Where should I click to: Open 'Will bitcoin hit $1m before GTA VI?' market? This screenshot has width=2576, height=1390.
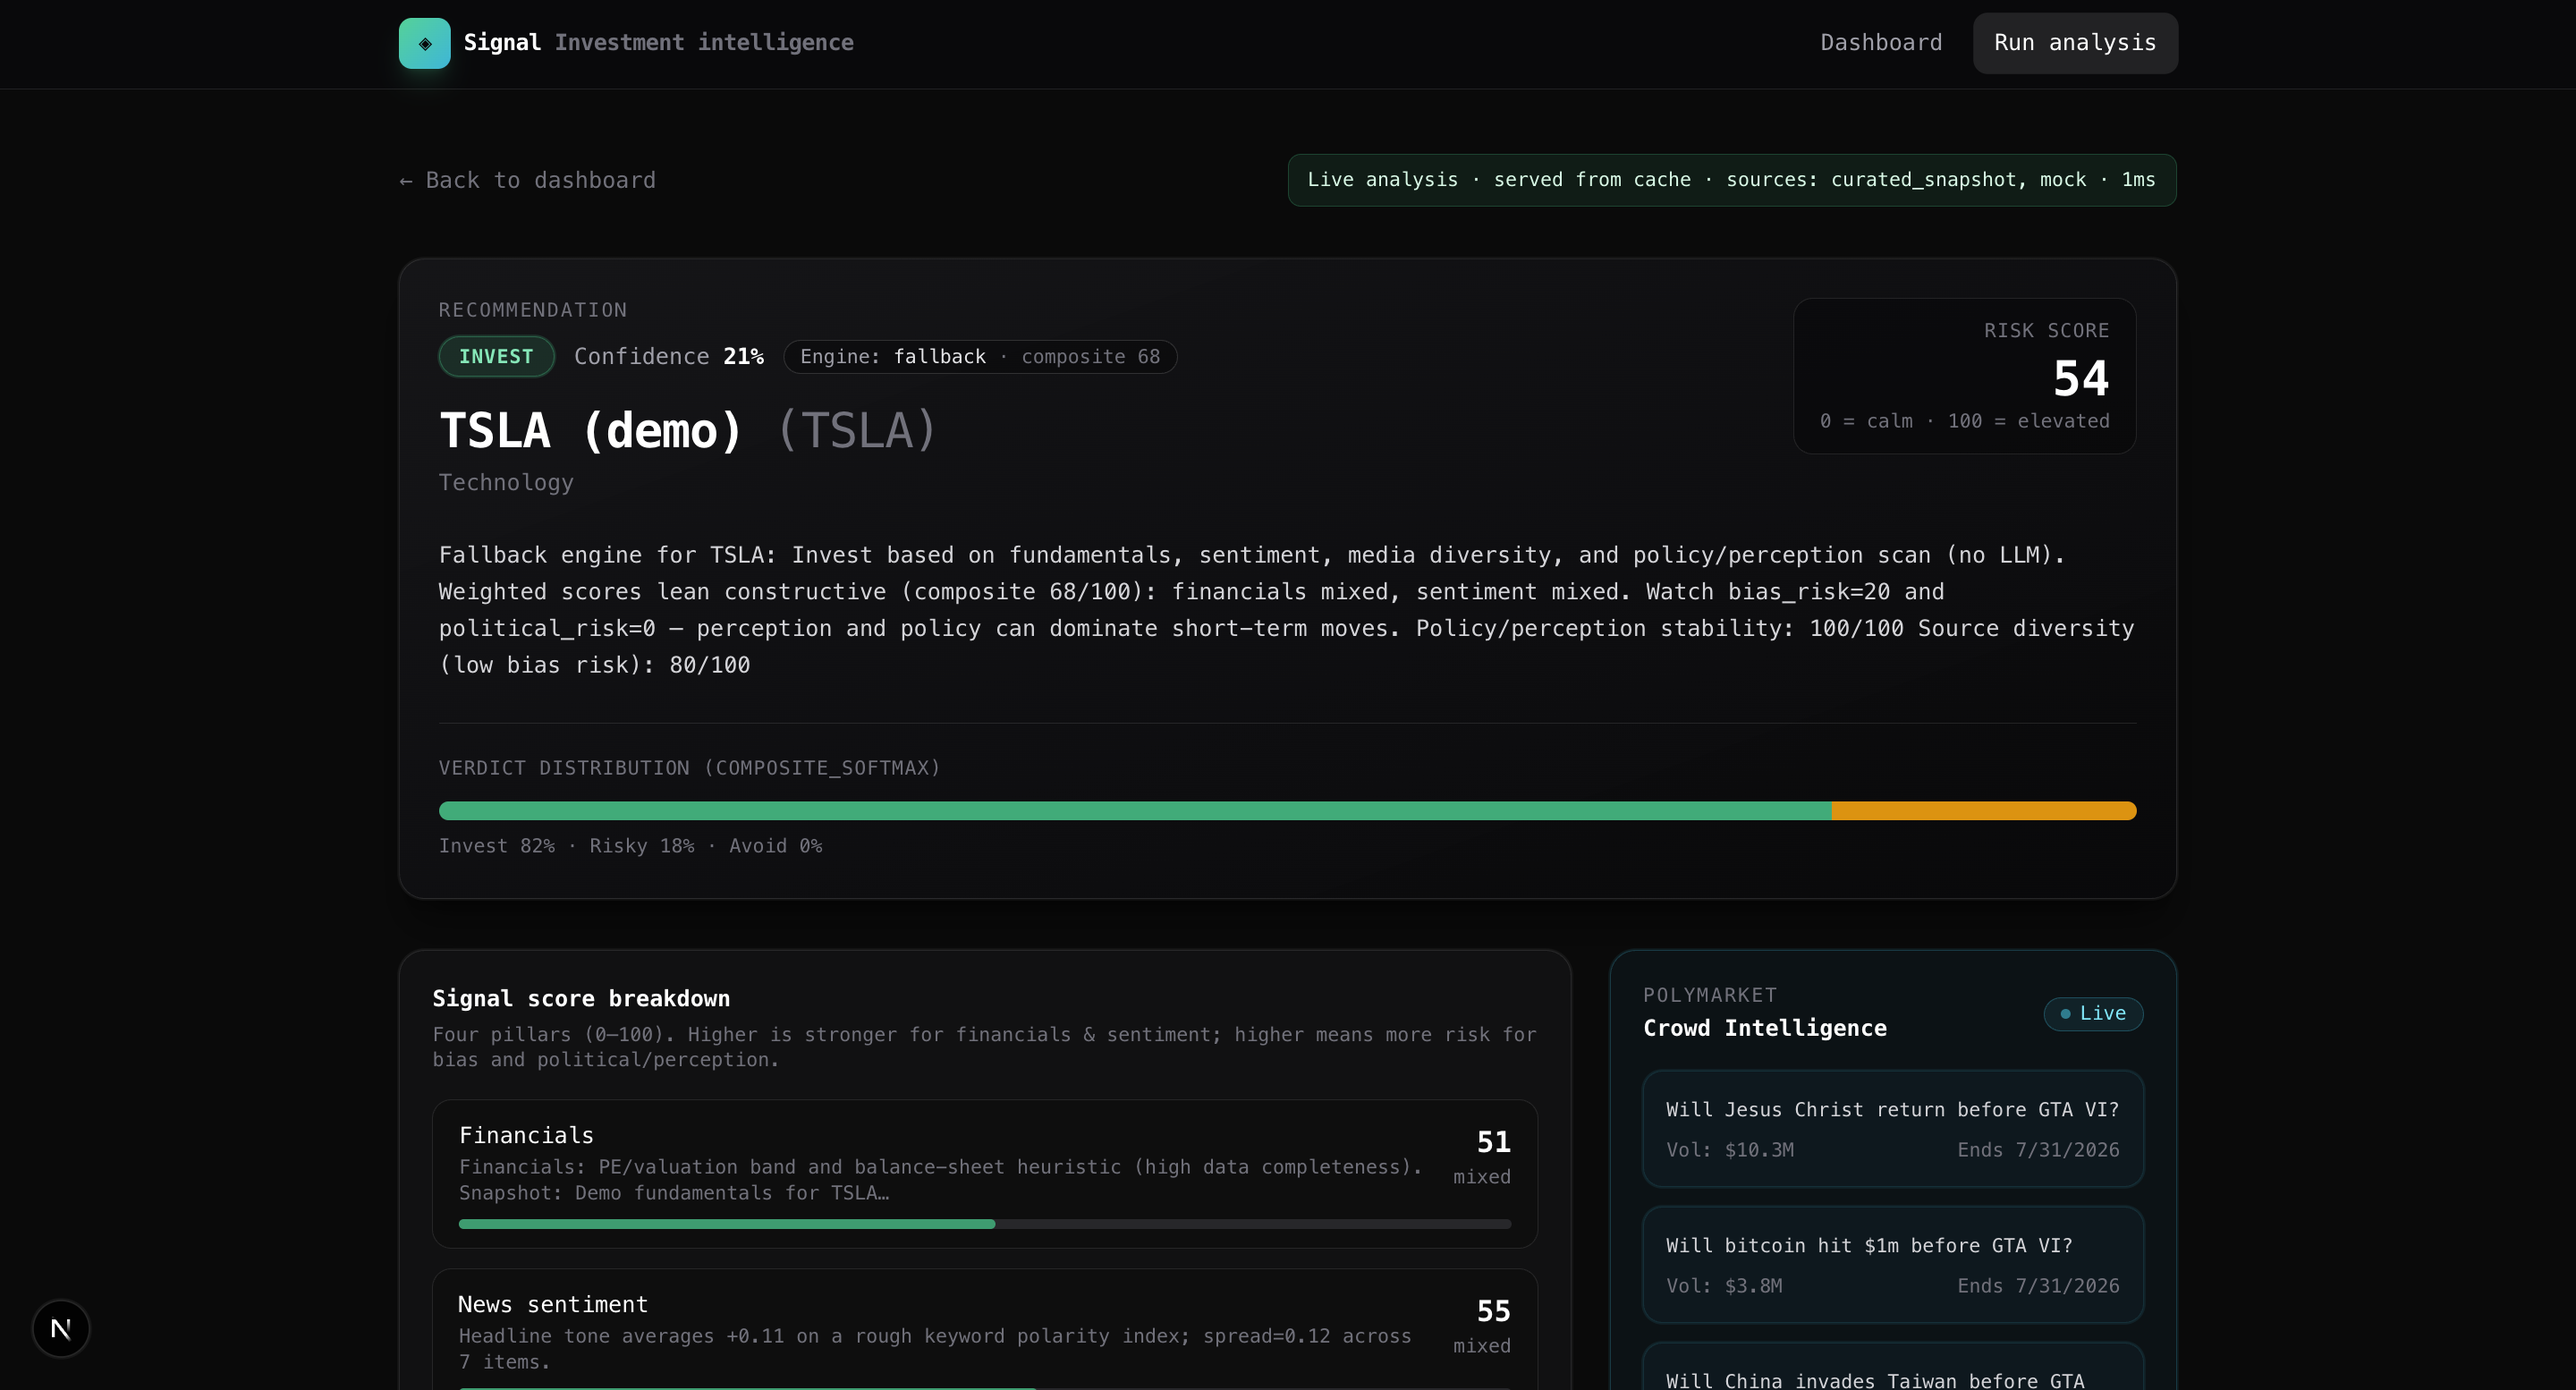click(x=1892, y=1264)
